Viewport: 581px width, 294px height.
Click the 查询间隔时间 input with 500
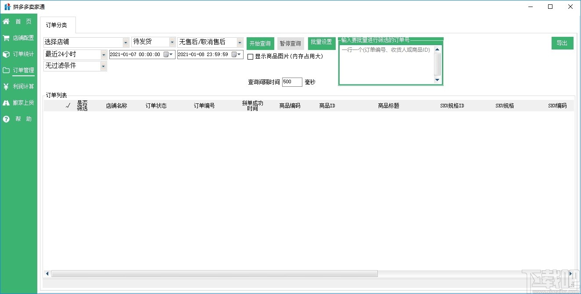click(292, 82)
